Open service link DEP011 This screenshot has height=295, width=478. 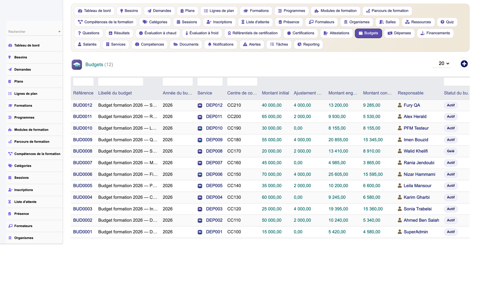pos(214,116)
